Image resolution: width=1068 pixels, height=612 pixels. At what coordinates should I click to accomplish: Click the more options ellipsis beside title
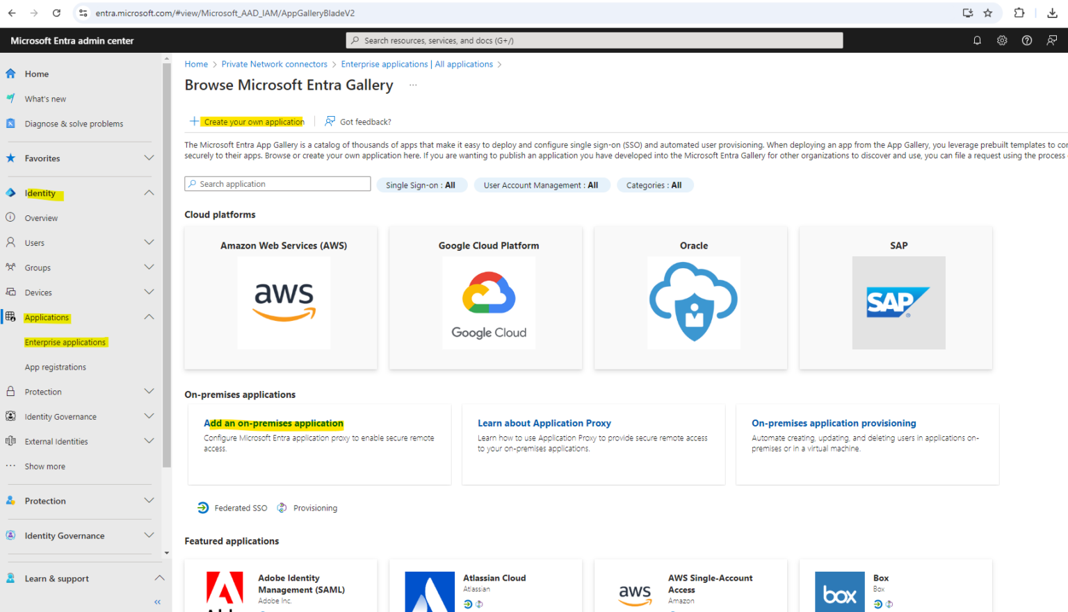coord(413,85)
